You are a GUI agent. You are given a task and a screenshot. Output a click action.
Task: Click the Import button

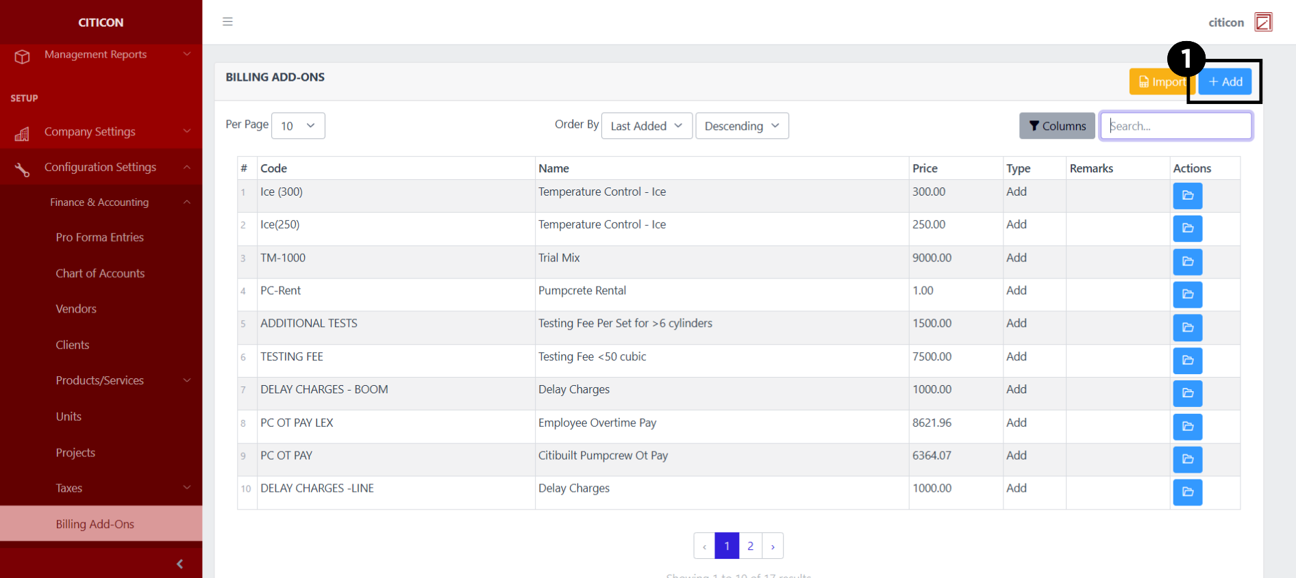[1161, 82]
